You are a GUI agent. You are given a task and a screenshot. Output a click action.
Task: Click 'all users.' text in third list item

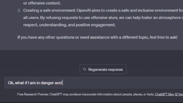[31, 18]
